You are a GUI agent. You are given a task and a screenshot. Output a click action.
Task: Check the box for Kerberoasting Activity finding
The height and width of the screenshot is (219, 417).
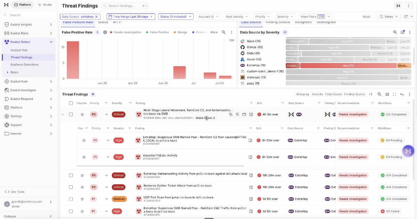[x=71, y=175]
